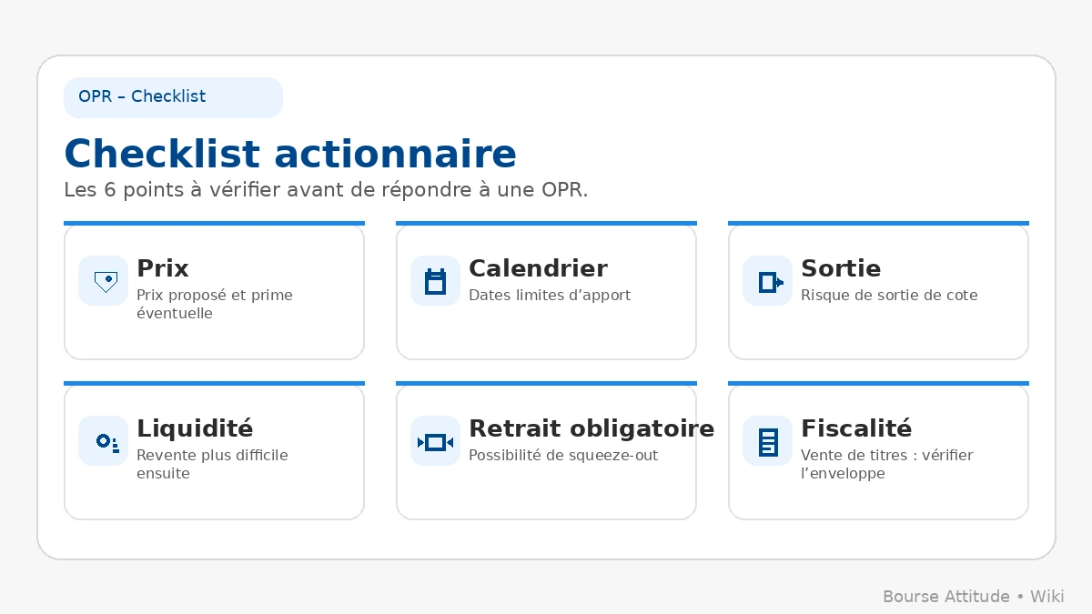This screenshot has height=614, width=1092.
Task: Click the Checklist actionnaire heading
Action: [289, 154]
